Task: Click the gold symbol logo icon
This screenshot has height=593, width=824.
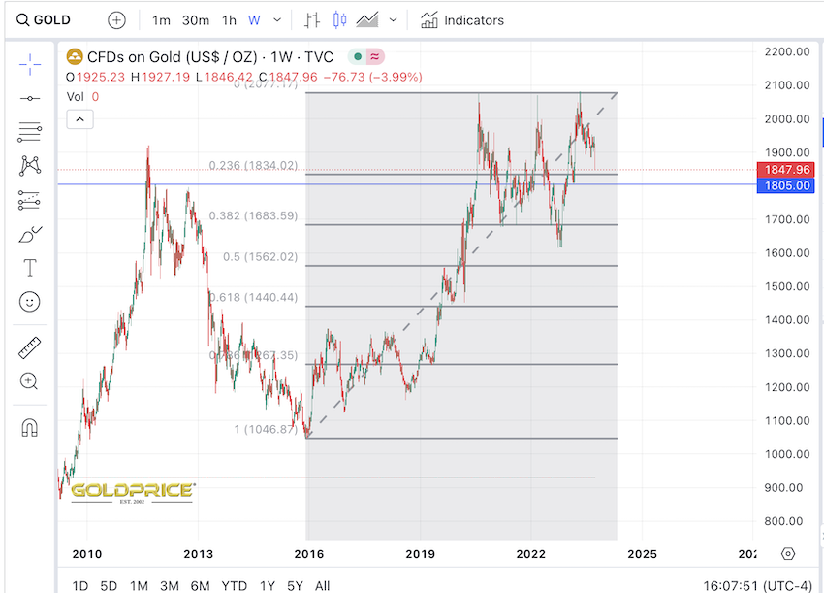Action: [x=75, y=57]
